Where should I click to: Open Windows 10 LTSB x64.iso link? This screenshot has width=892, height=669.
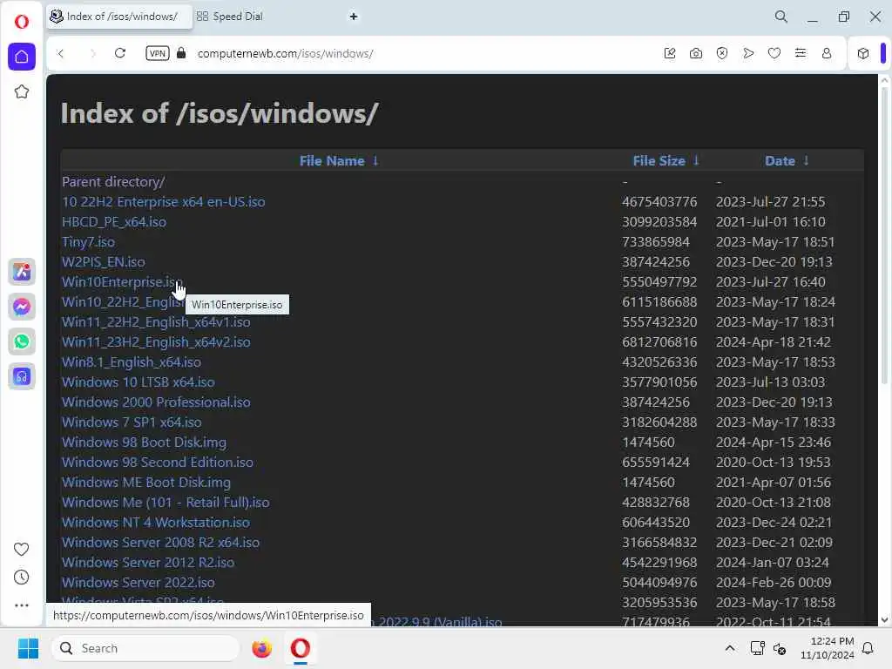coord(139,382)
